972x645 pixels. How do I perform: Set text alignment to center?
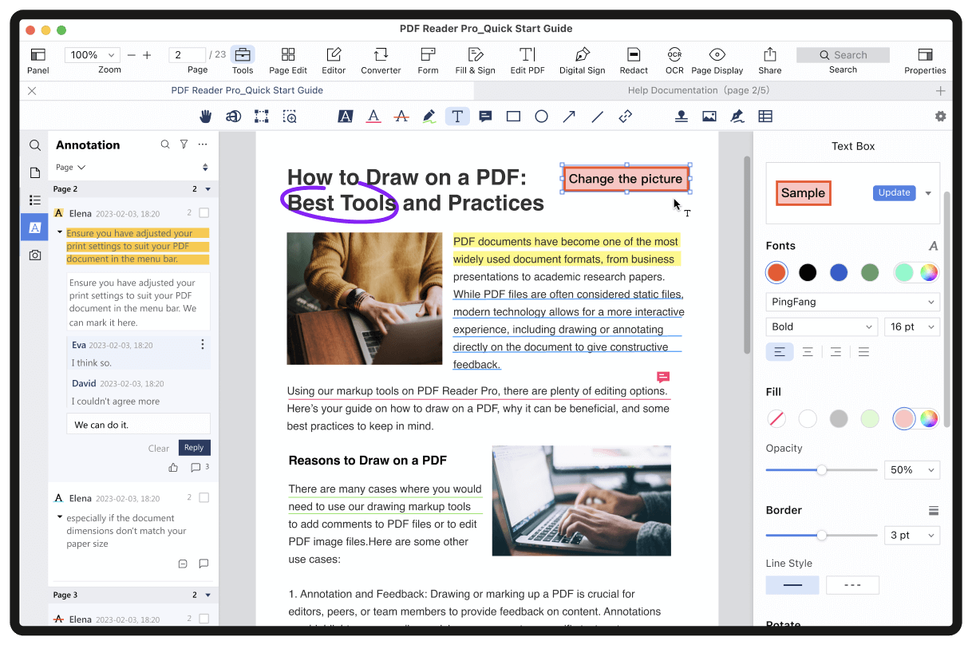tap(808, 352)
